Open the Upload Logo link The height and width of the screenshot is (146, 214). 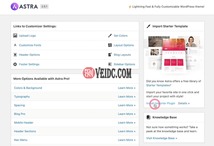27,36
